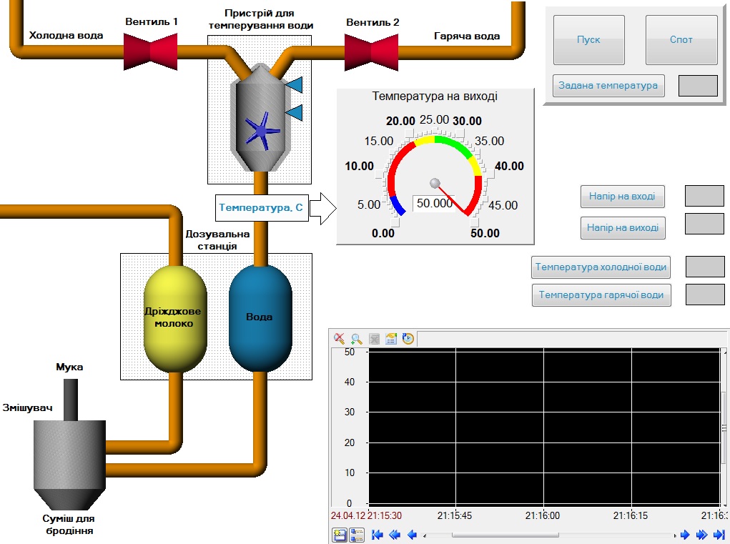Fast-forward the trend chart with double arrows
The height and width of the screenshot is (544, 730).
(x=701, y=534)
